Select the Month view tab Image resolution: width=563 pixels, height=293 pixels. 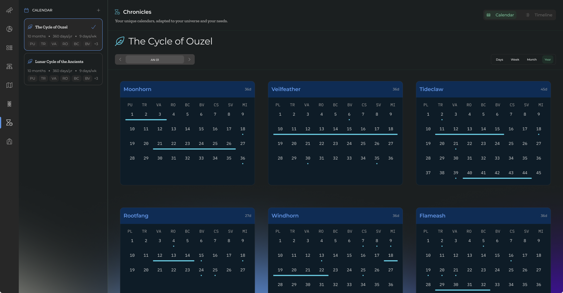click(x=532, y=60)
